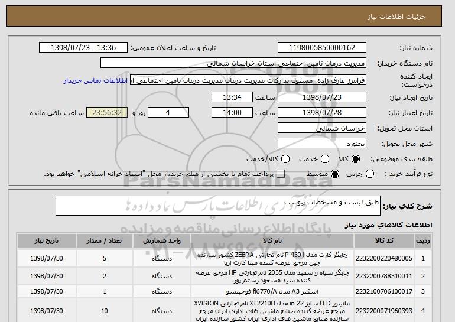Select item code 2232200788310011
Screen dimensions: 455x322
point(384,276)
